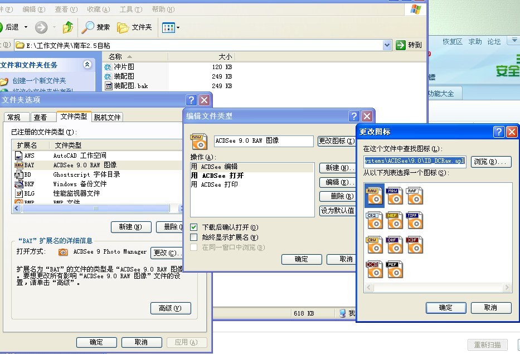Open the 查看 menu in Explorer
Image resolution: width=520 pixels, height=354 pixels.
click(x=66, y=9)
